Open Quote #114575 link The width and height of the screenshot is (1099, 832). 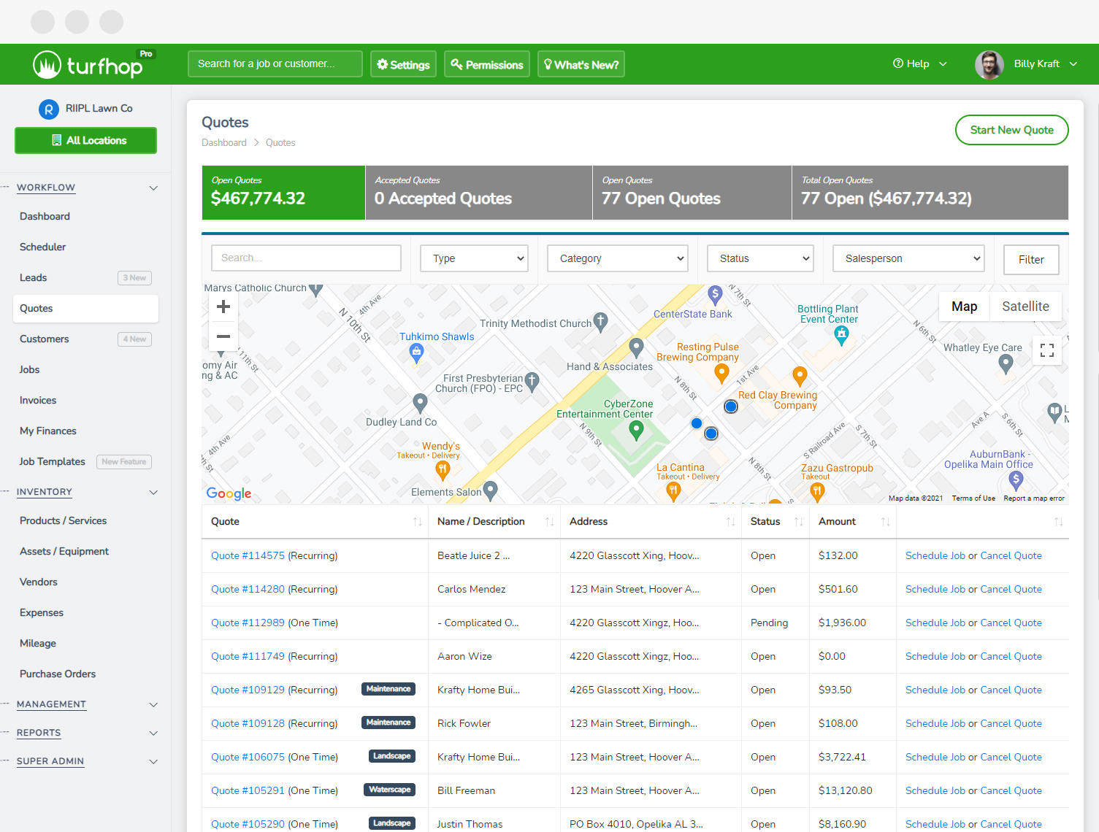click(248, 555)
